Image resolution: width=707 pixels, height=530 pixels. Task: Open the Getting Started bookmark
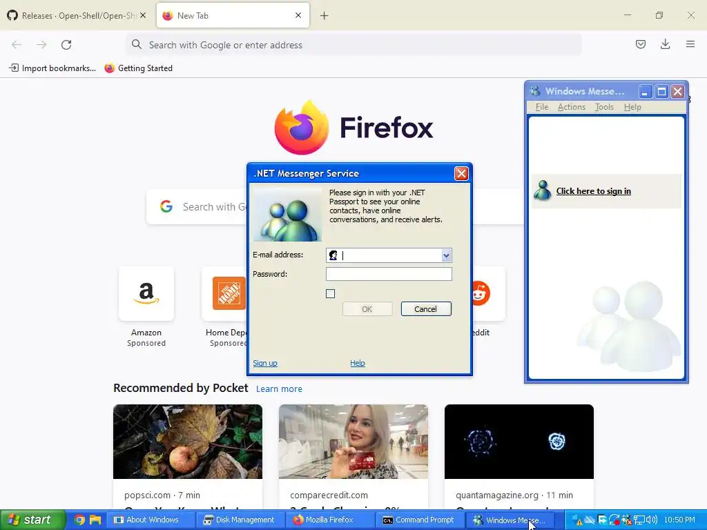[x=138, y=68]
